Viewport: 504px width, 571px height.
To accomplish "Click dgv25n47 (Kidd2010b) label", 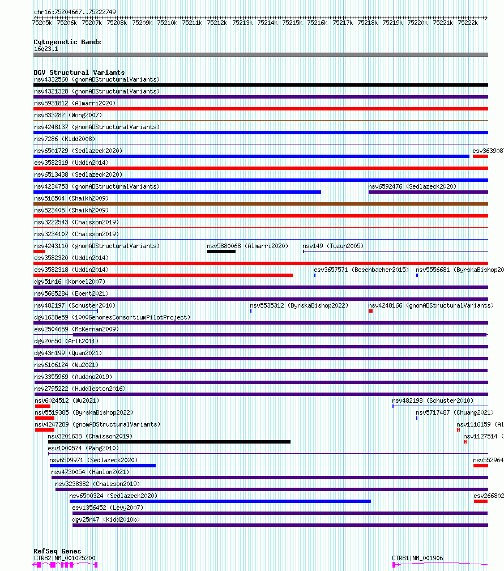I will 105,519.
